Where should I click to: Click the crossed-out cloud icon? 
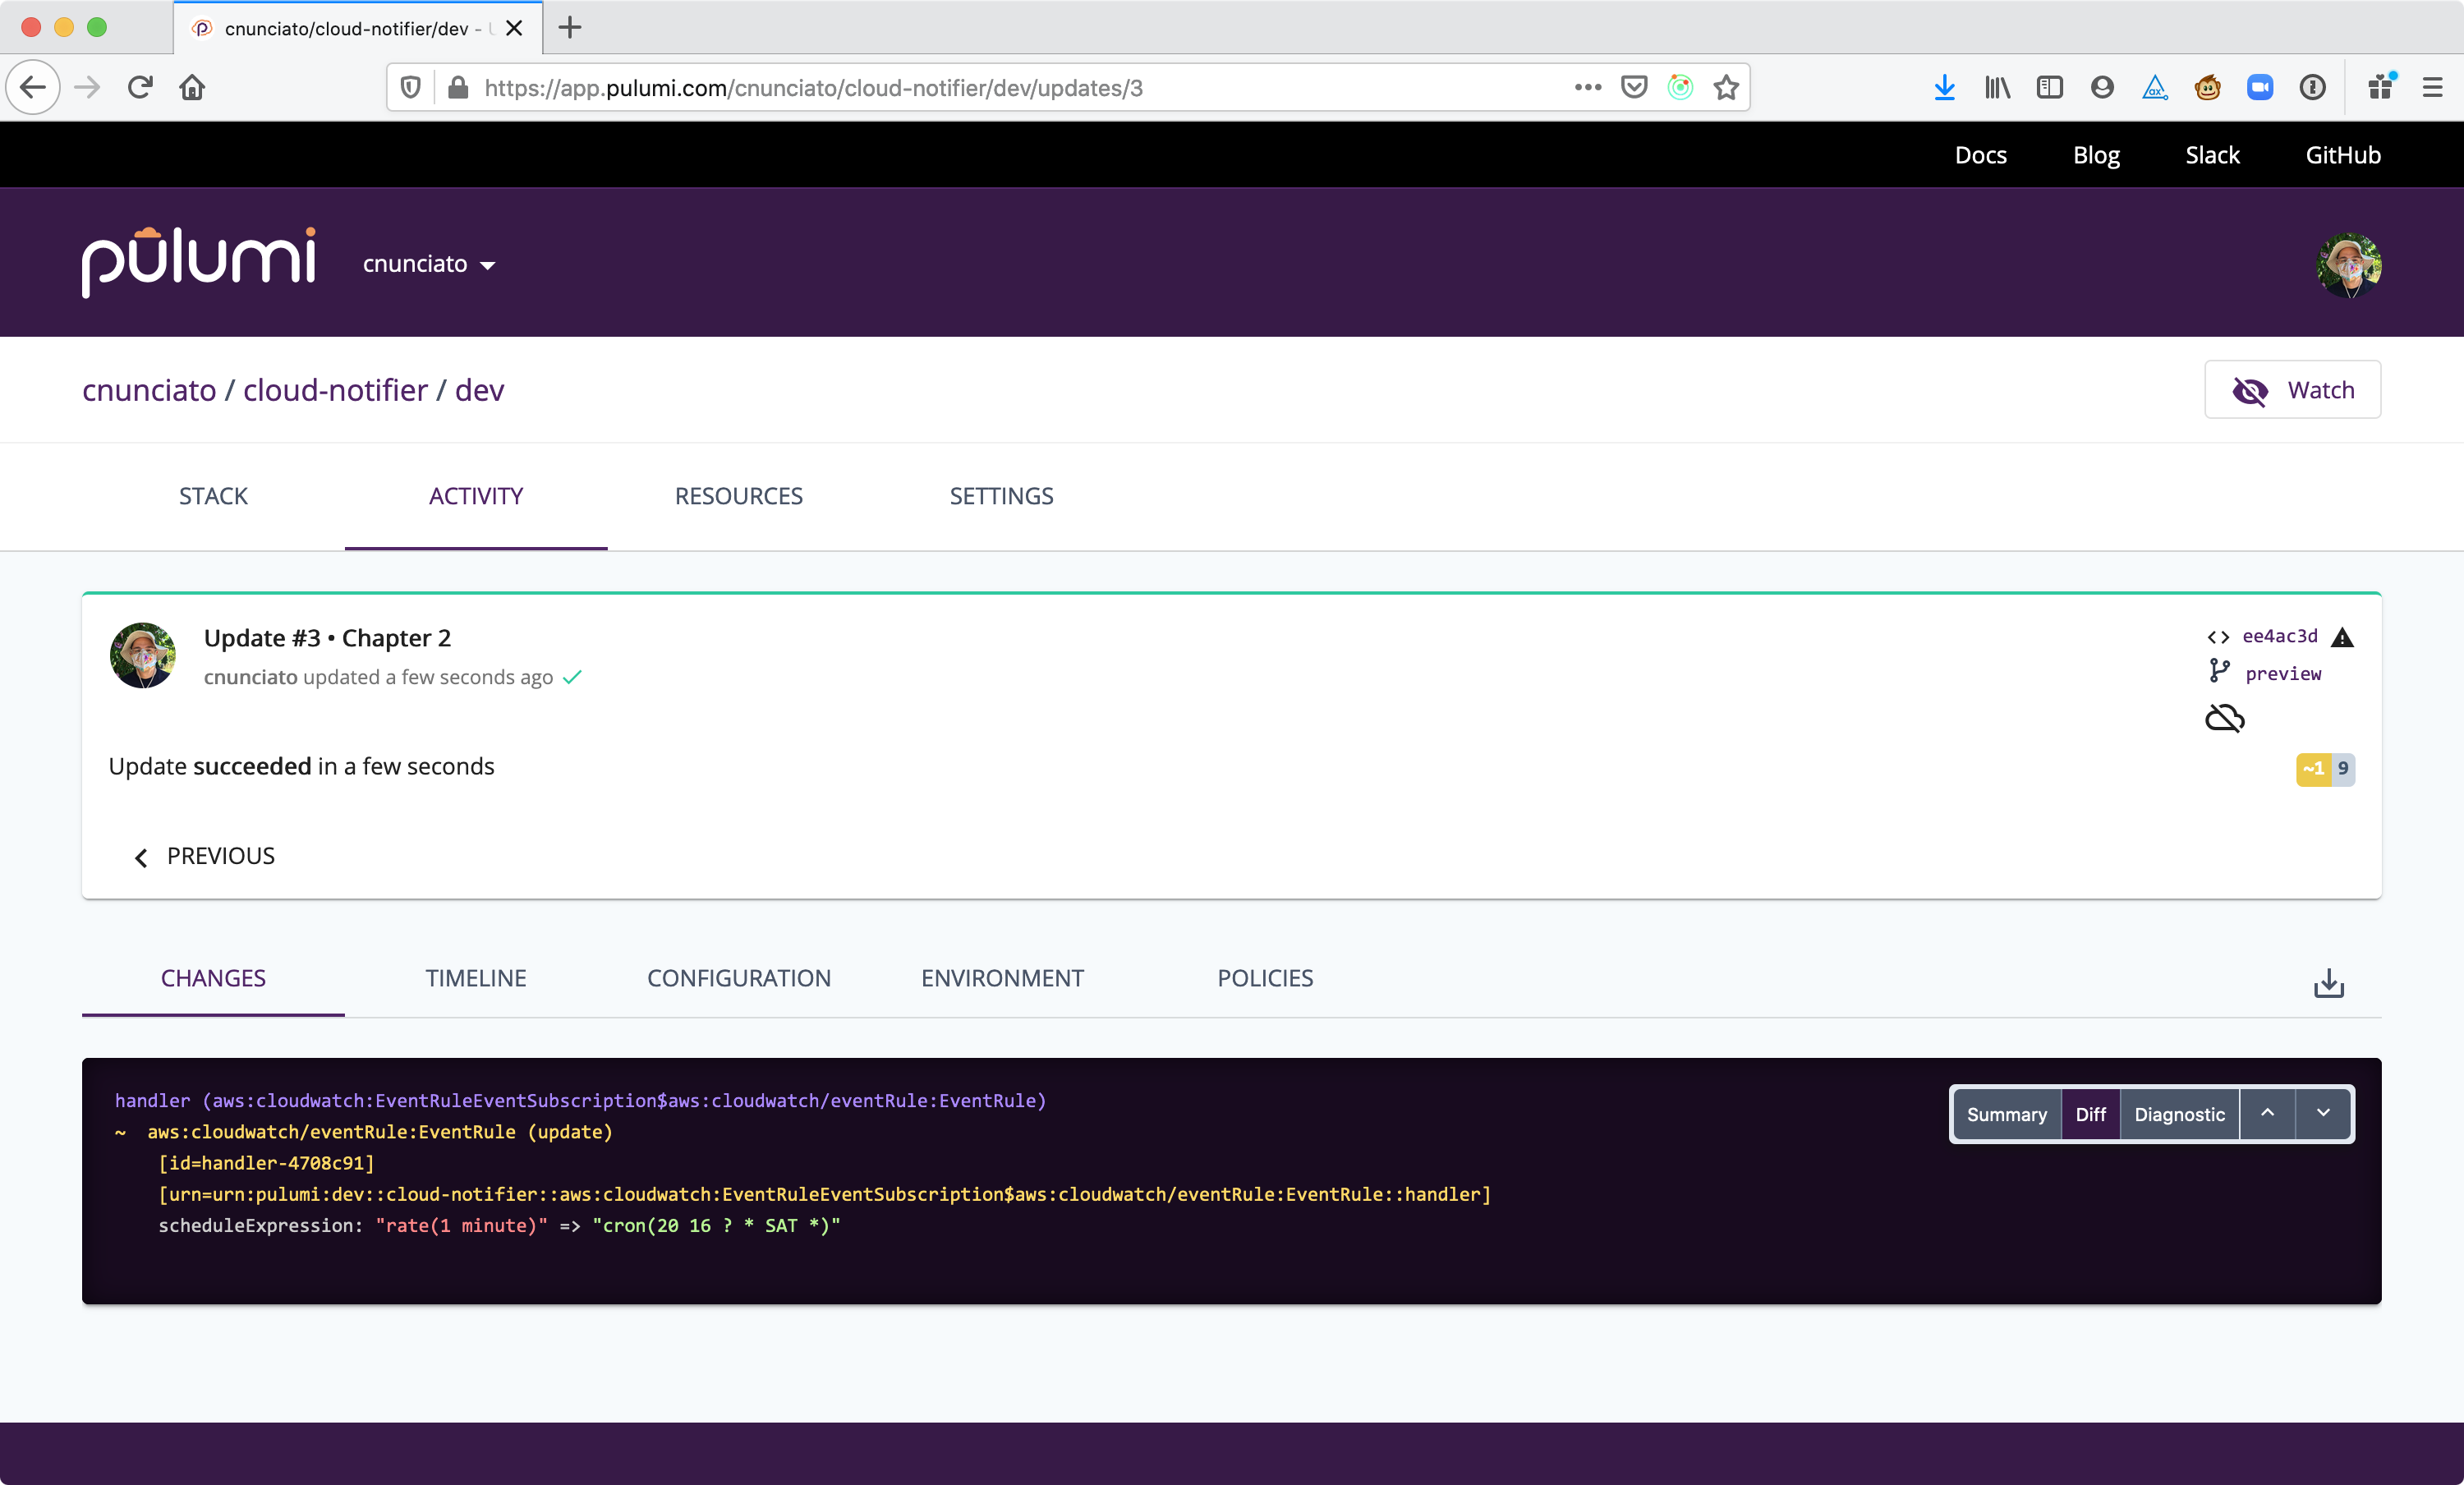click(2225, 718)
